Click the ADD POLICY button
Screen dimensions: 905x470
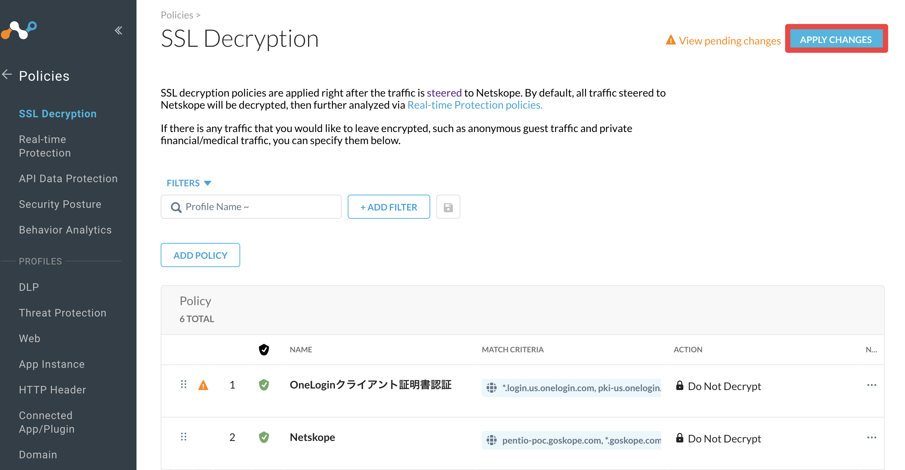[x=200, y=255]
